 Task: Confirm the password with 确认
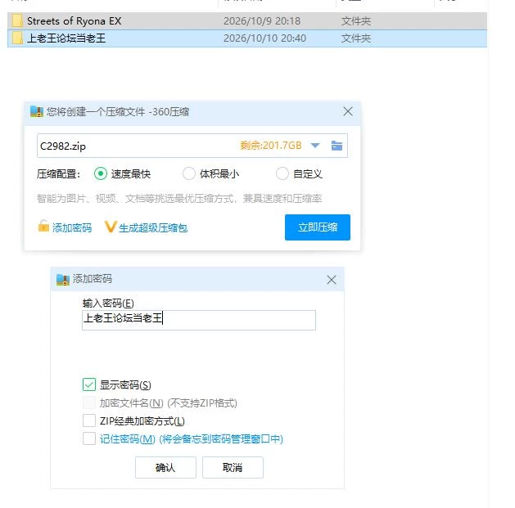pyautogui.click(x=165, y=467)
